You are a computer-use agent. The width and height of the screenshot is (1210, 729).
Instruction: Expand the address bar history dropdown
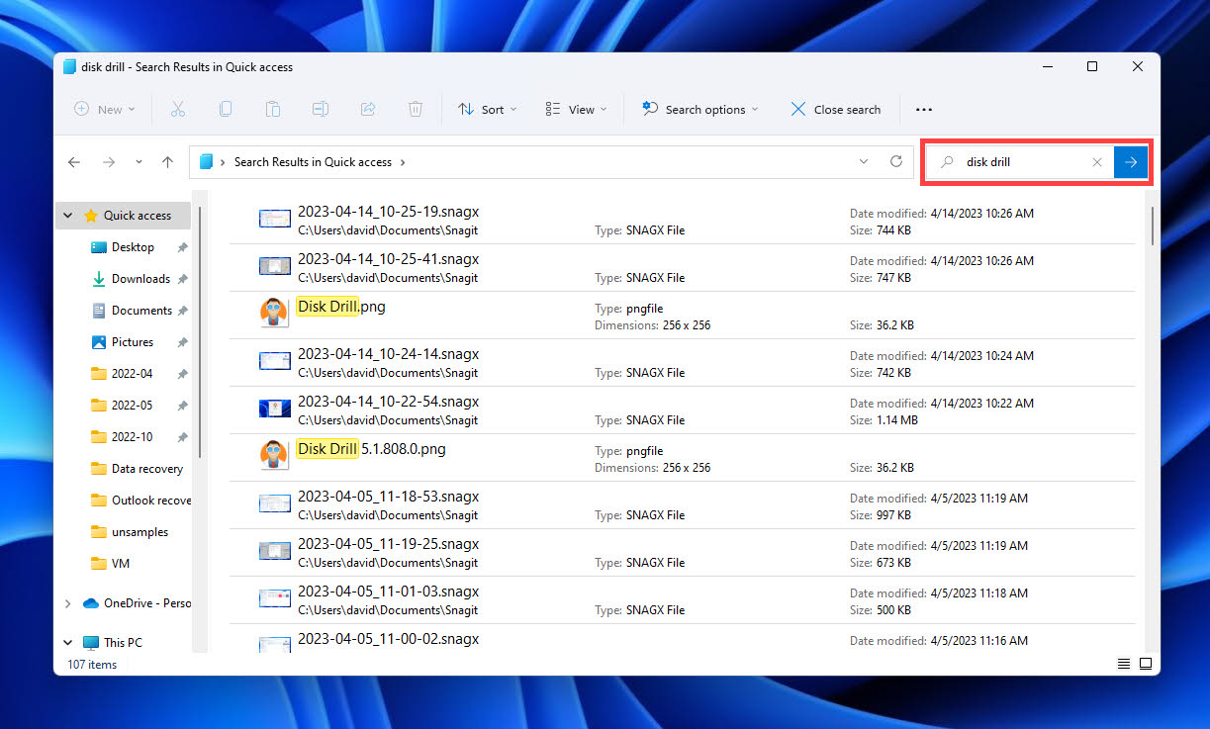point(864,161)
